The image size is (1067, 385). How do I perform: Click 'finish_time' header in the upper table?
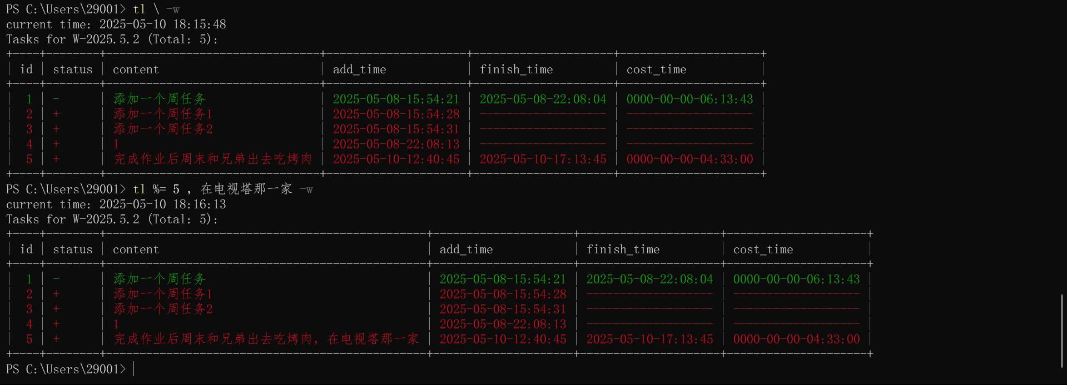516,69
